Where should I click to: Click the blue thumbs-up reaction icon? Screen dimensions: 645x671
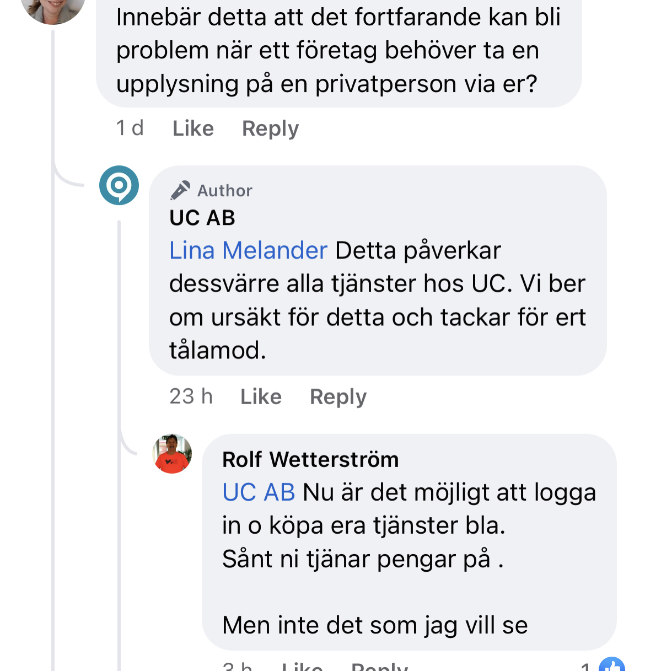click(x=612, y=666)
